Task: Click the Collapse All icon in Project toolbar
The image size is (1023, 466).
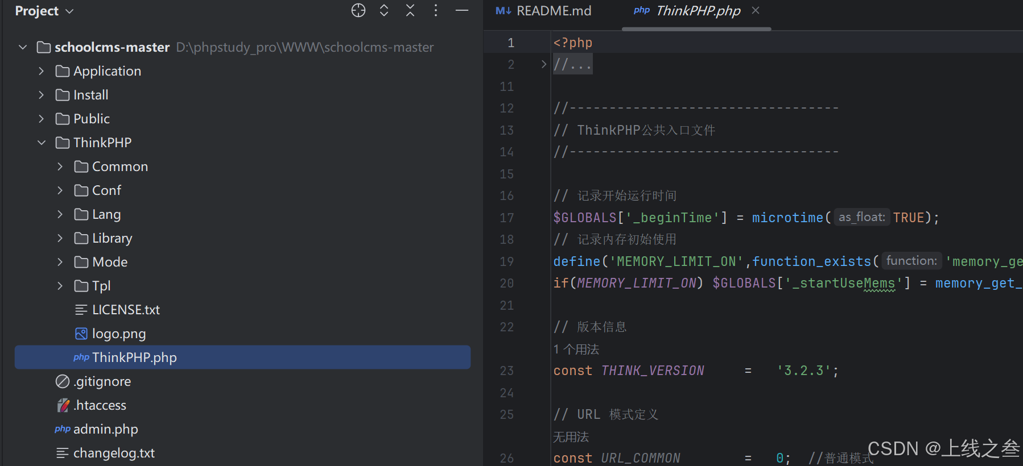Action: 410,10
